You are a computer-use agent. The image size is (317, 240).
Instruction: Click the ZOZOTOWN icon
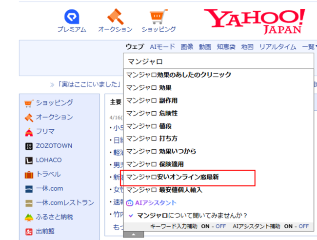click(x=29, y=146)
